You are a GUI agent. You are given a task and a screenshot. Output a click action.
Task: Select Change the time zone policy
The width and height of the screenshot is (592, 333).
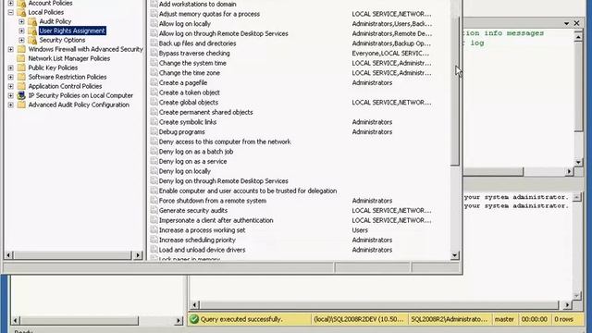tap(189, 73)
